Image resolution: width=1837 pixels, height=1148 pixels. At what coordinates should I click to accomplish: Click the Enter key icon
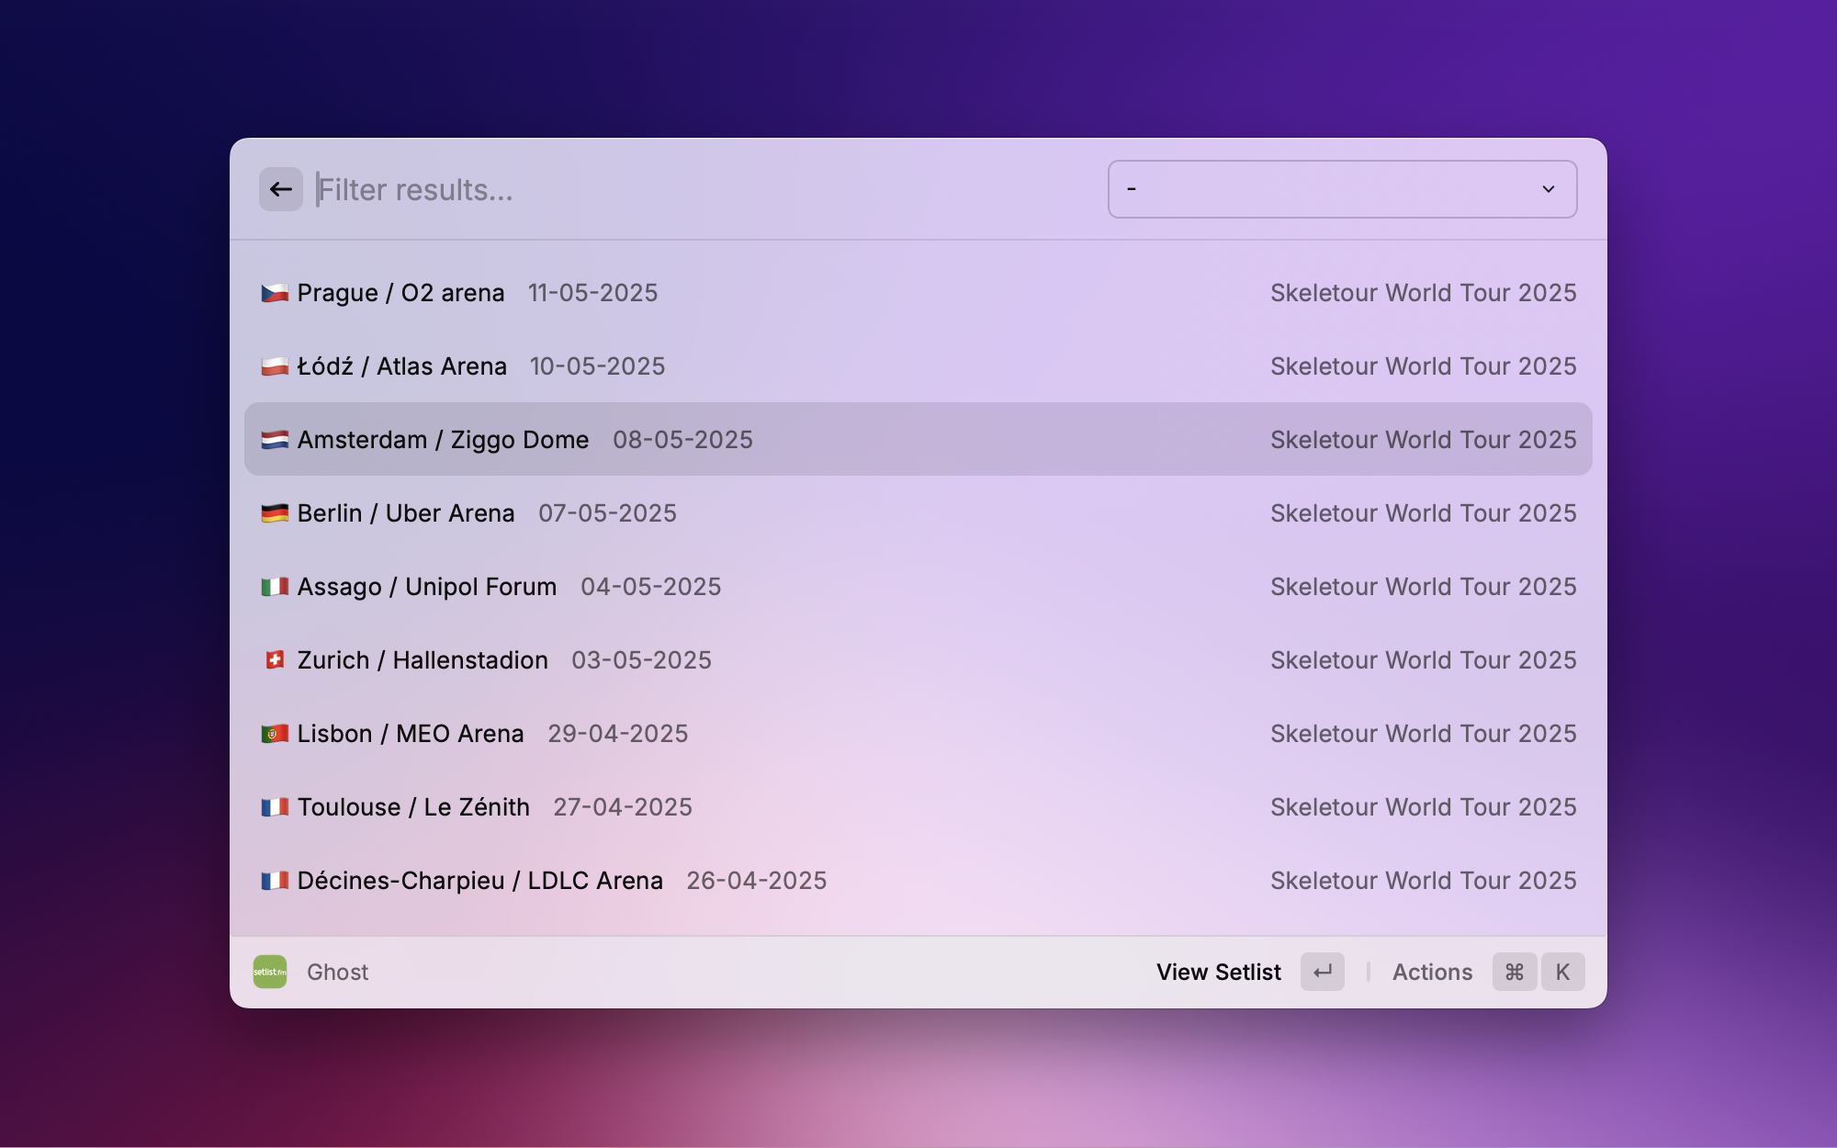click(x=1323, y=972)
